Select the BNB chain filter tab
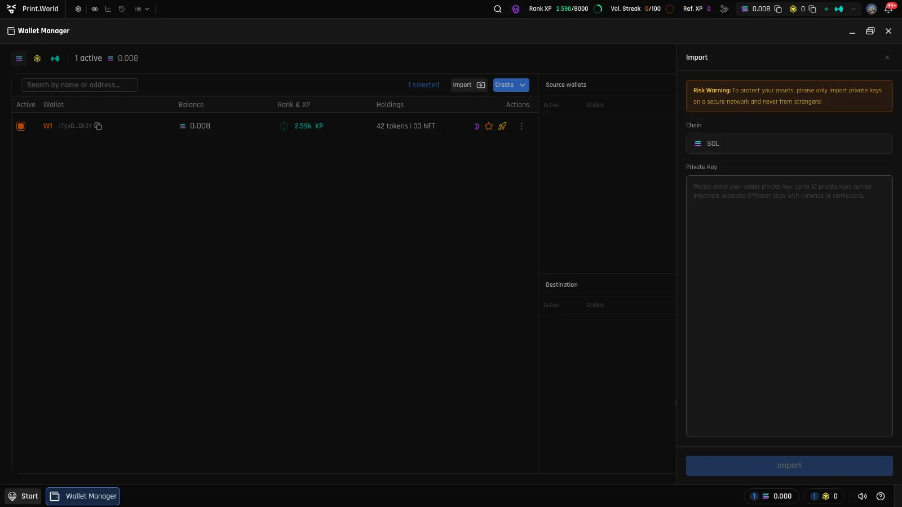 click(x=37, y=59)
